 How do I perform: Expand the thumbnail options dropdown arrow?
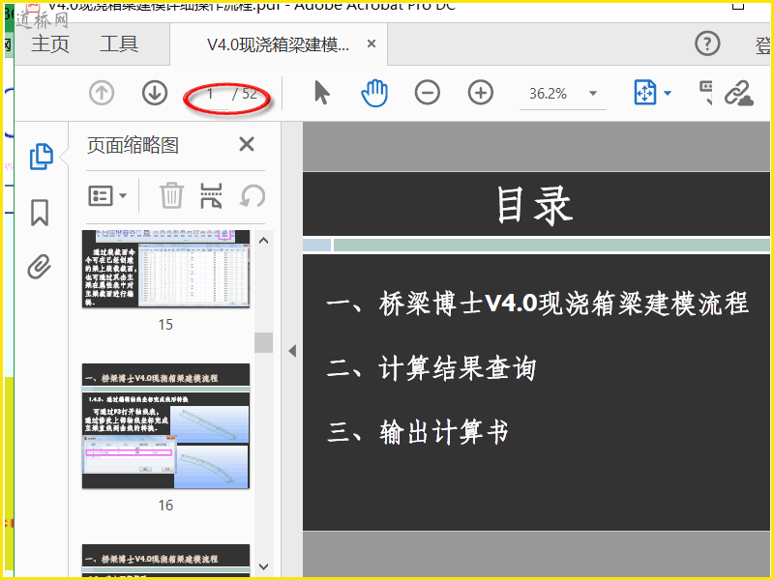tap(123, 196)
